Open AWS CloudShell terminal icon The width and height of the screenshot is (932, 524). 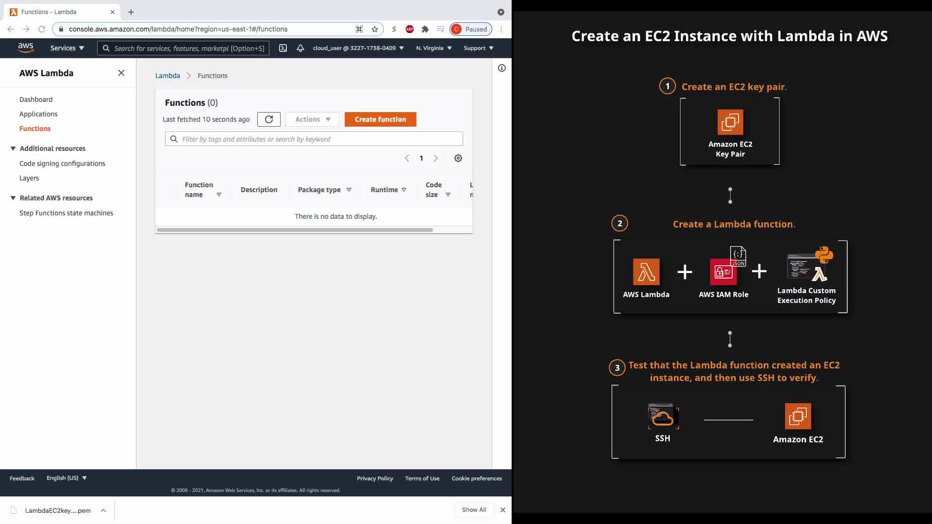(283, 48)
